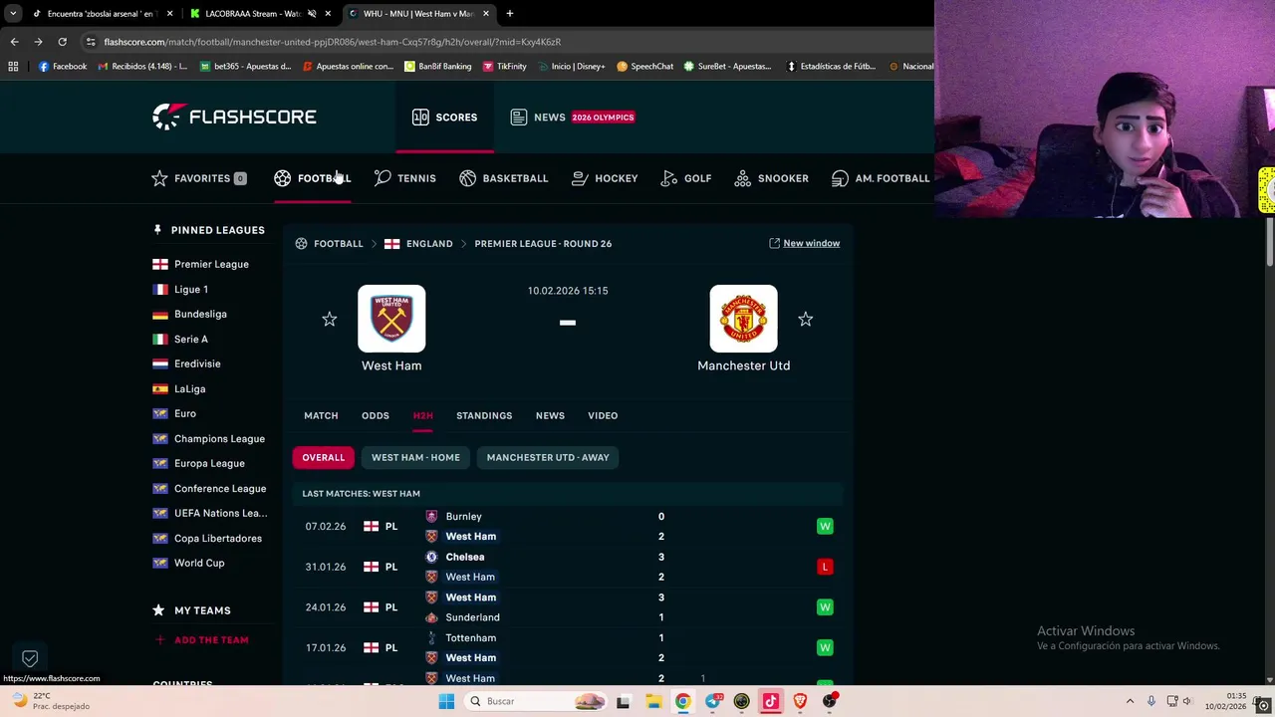1275x717 pixels.
Task: Open World Cup pinned league
Action: coord(199,563)
